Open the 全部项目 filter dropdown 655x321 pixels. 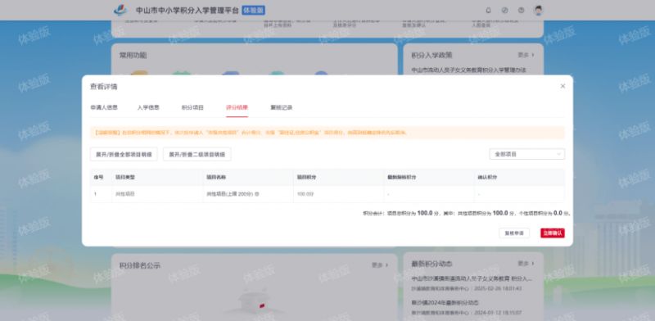(526, 154)
